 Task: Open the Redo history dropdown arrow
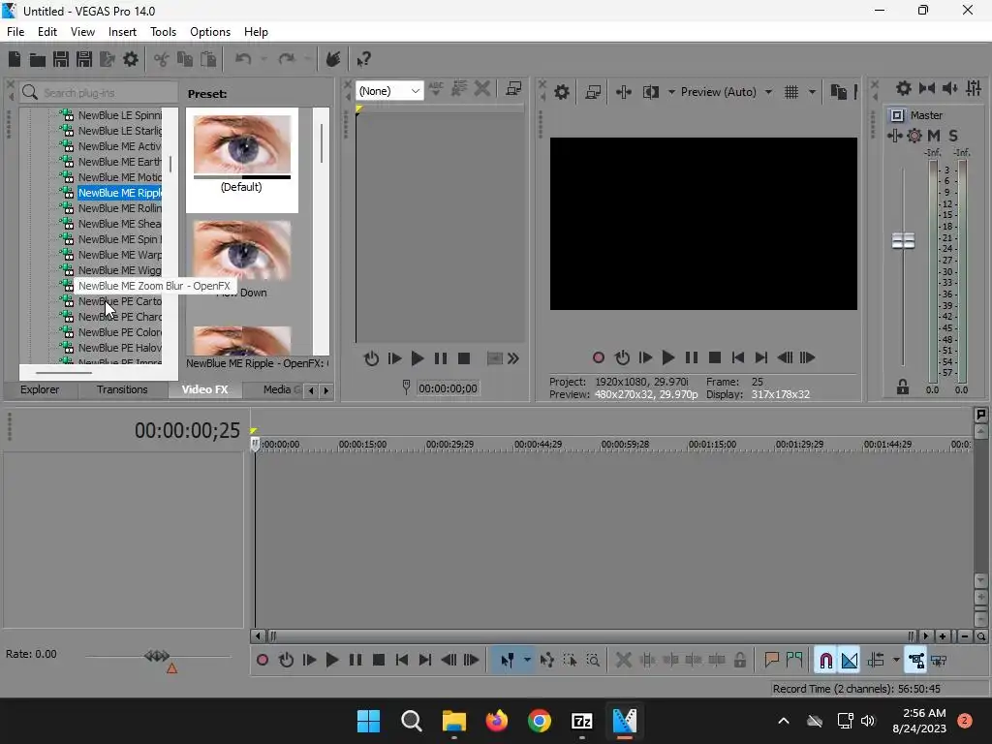click(x=307, y=59)
